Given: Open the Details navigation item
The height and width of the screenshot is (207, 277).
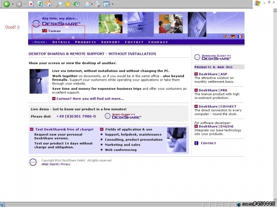Looking at the screenshot, I should point(61,42).
